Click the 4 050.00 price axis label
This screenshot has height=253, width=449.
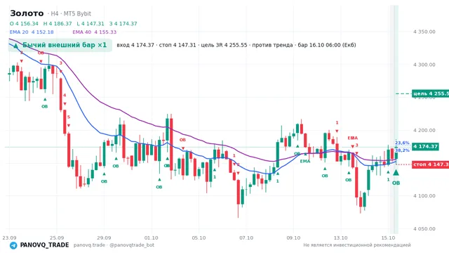[x=424, y=229]
